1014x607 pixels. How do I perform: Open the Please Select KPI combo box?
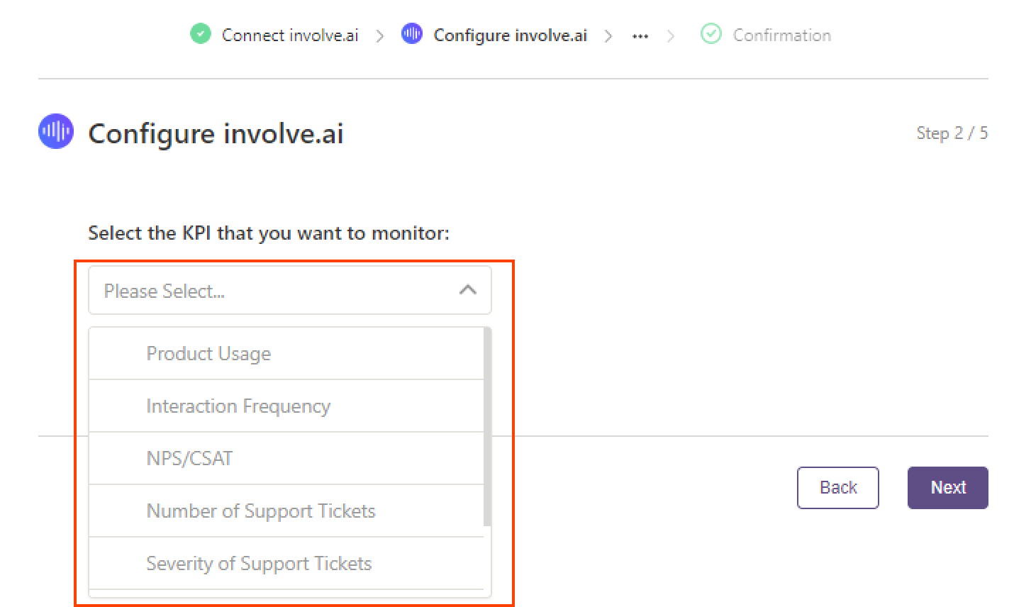tap(289, 290)
